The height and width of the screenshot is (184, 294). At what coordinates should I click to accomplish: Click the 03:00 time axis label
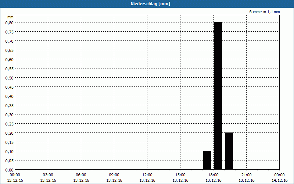(48, 175)
